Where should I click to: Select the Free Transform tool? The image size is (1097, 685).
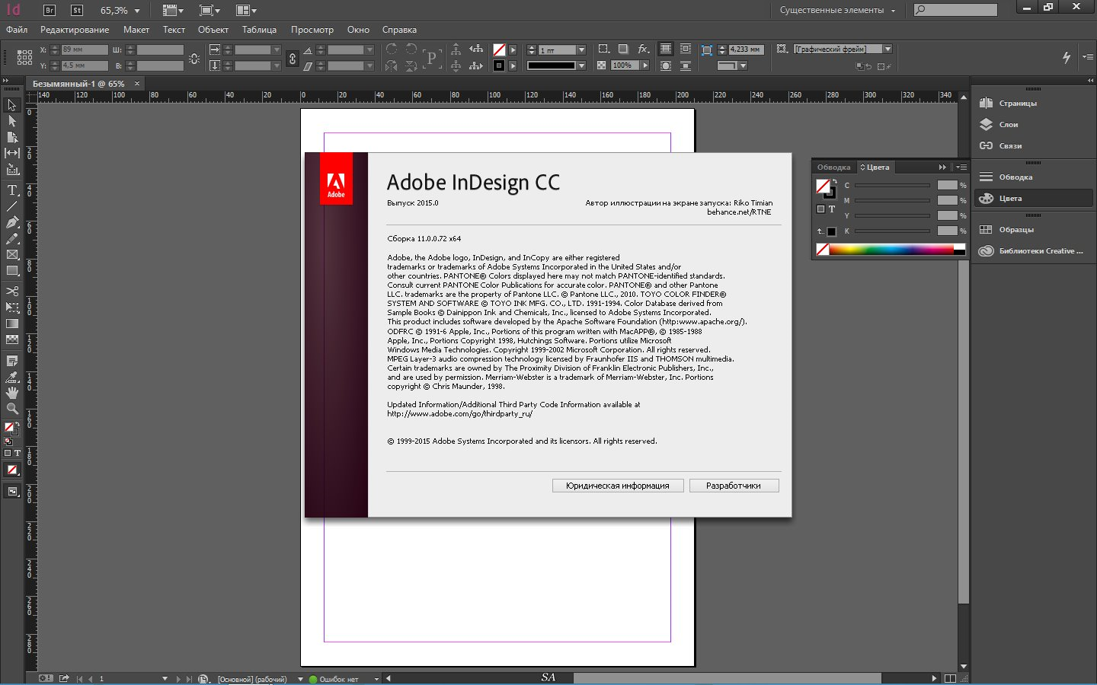[x=12, y=307]
